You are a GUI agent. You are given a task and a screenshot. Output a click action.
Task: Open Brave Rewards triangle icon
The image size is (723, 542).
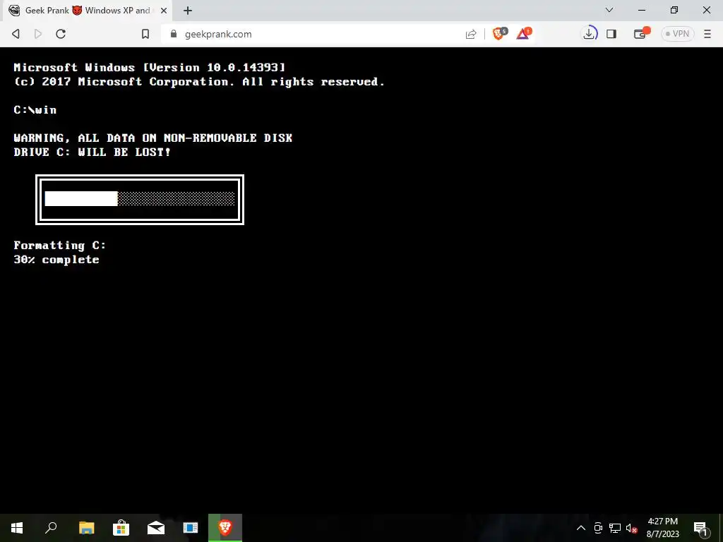[524, 34]
